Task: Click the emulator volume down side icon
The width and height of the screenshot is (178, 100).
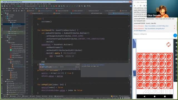Action: pos(177,47)
